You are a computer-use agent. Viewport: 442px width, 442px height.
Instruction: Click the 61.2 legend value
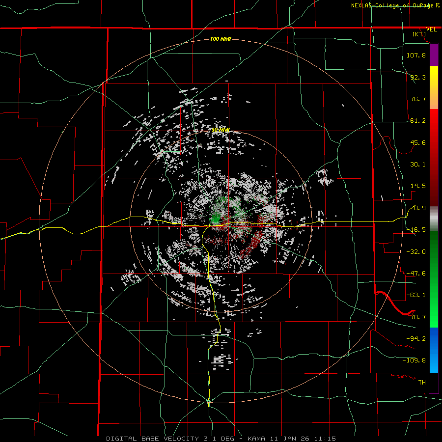pos(418,121)
